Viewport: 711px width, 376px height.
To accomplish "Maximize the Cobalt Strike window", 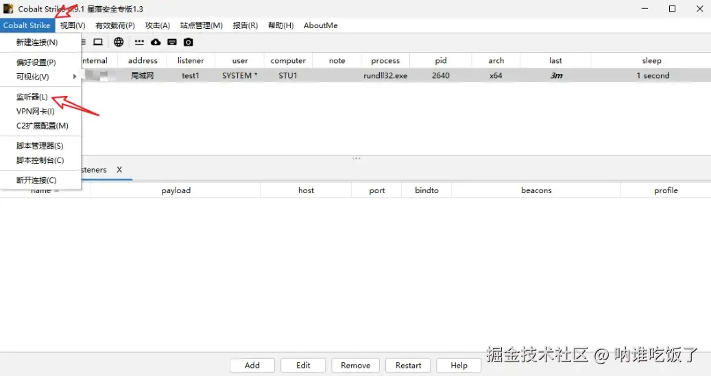I will [673, 9].
